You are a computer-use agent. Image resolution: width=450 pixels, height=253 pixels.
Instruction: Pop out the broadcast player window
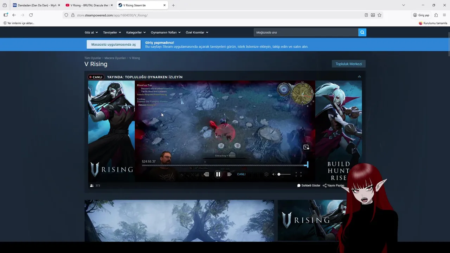pyautogui.click(x=306, y=147)
